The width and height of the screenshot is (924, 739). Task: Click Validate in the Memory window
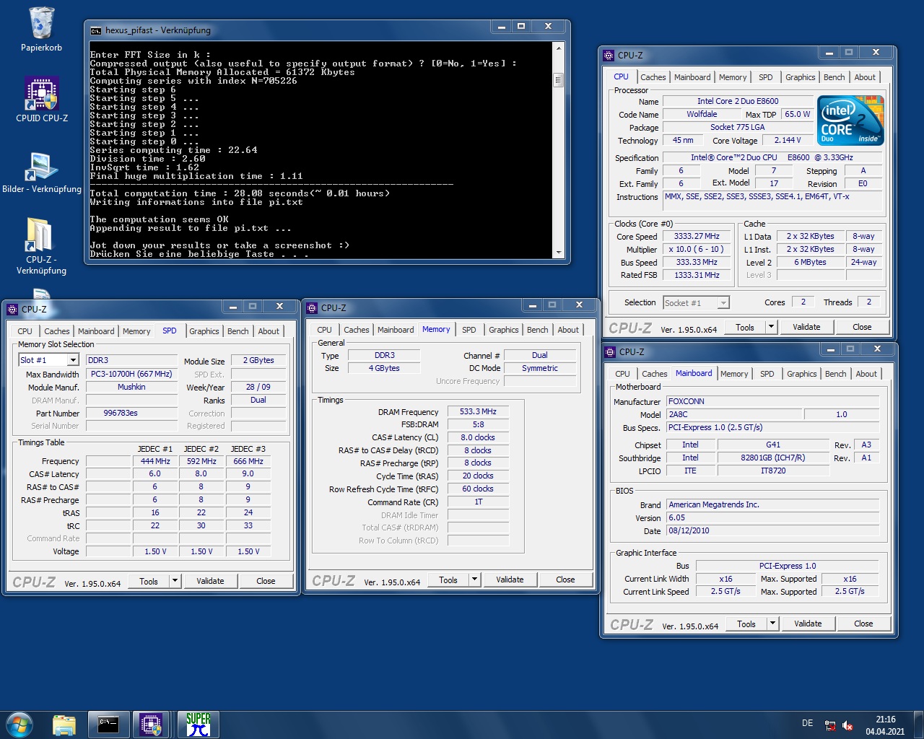click(510, 580)
